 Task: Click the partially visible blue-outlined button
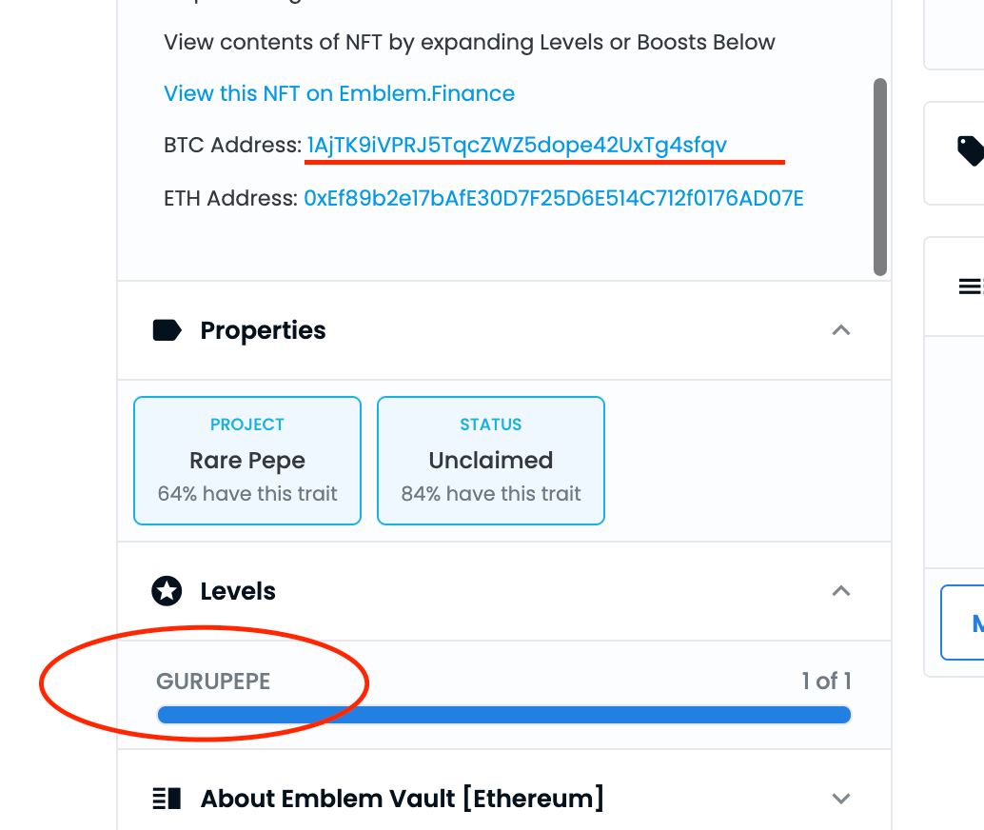click(962, 622)
